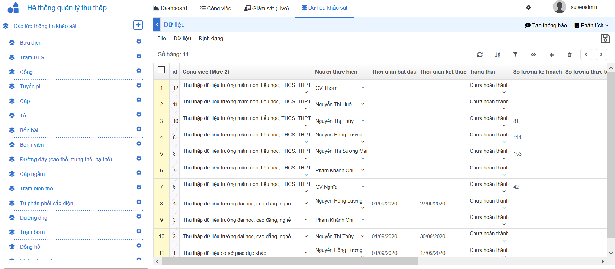Collapse the Dữ liệu panel with the arrow
This screenshot has width=615, height=269.
pos(157,25)
